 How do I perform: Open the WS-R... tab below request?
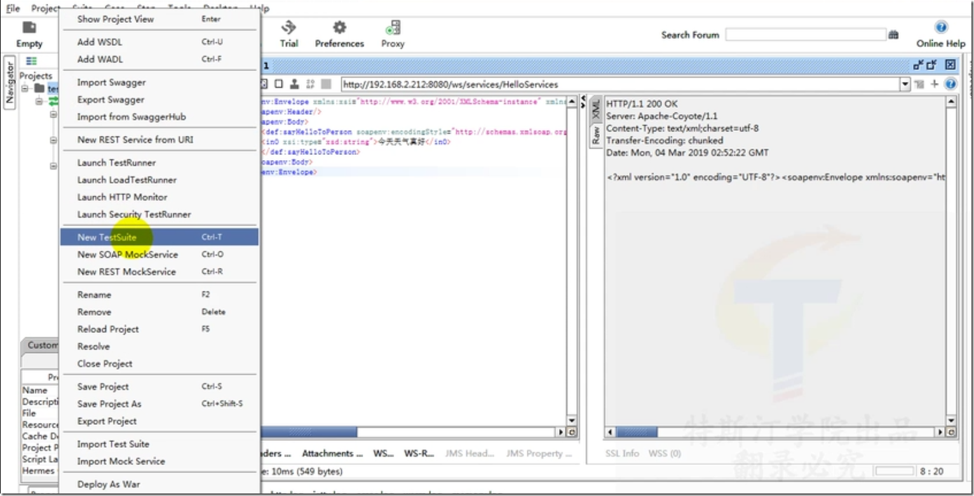(x=419, y=453)
